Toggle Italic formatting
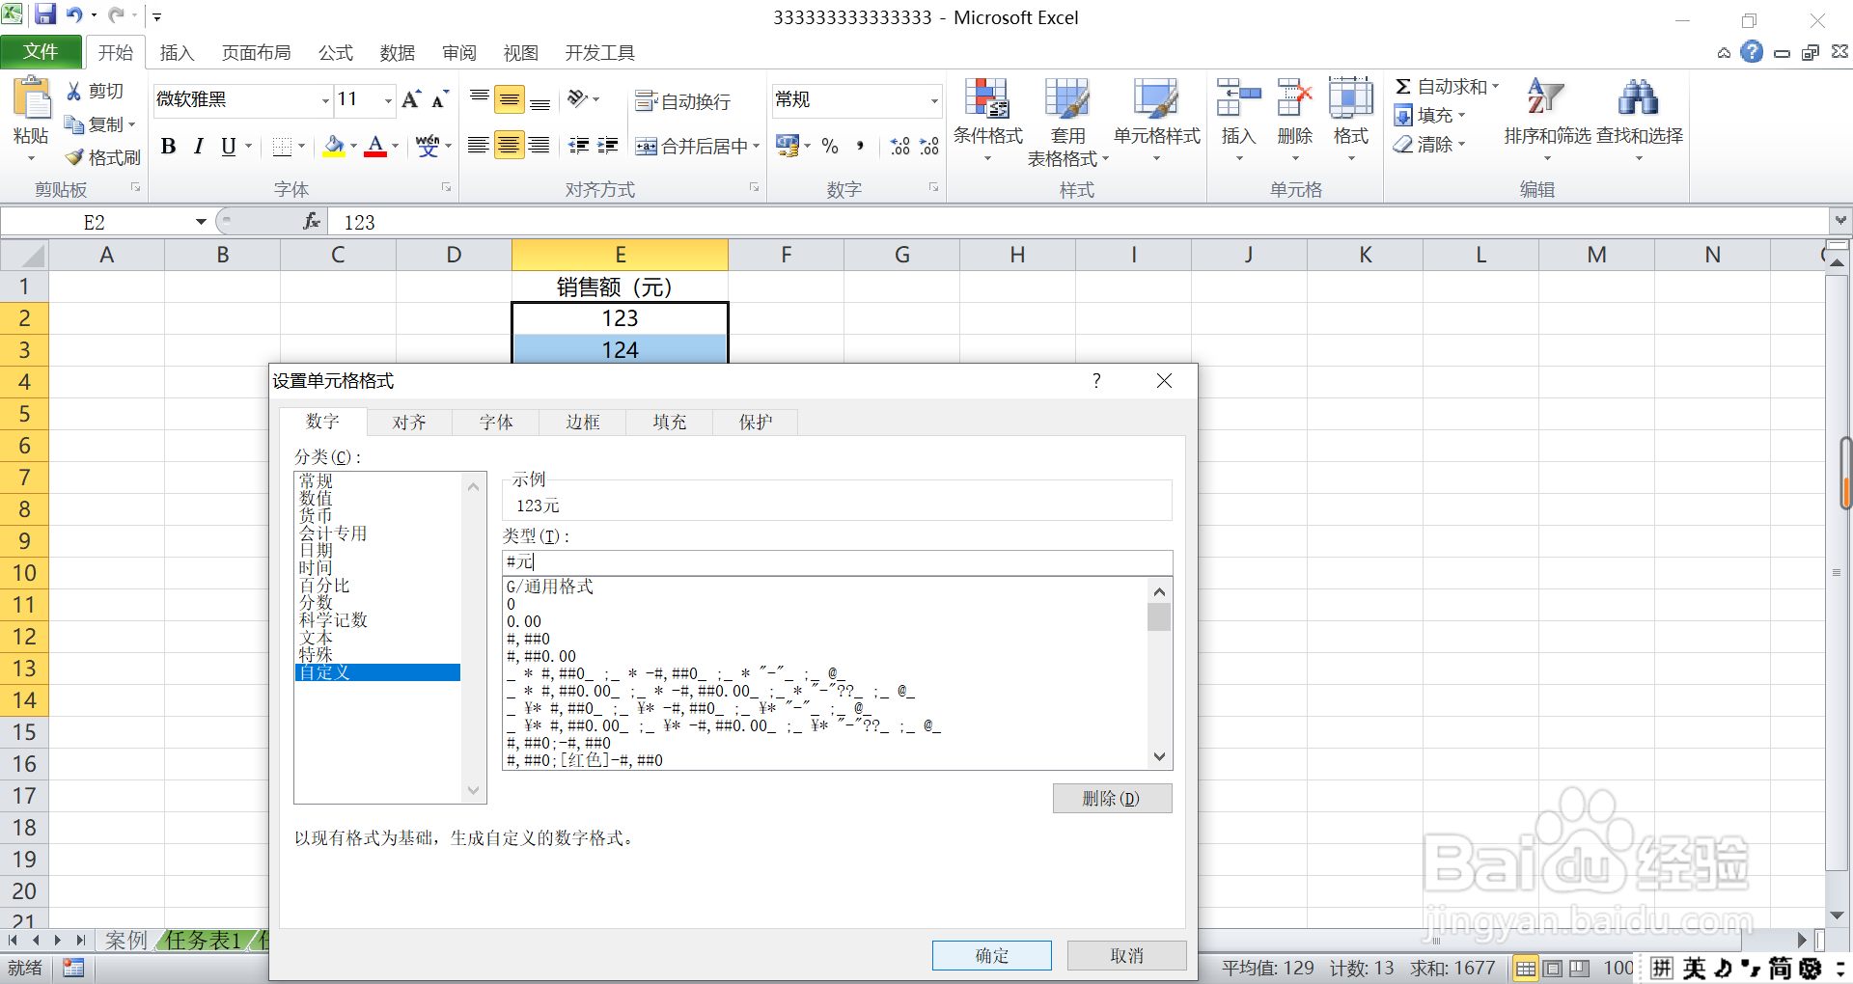The width and height of the screenshot is (1853, 984). (x=199, y=146)
